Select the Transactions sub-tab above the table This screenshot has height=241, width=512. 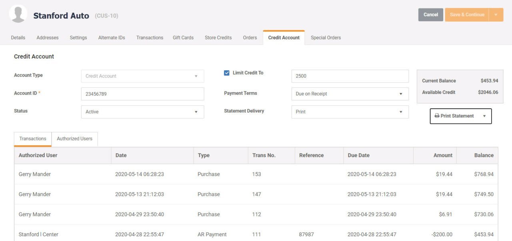pos(33,139)
